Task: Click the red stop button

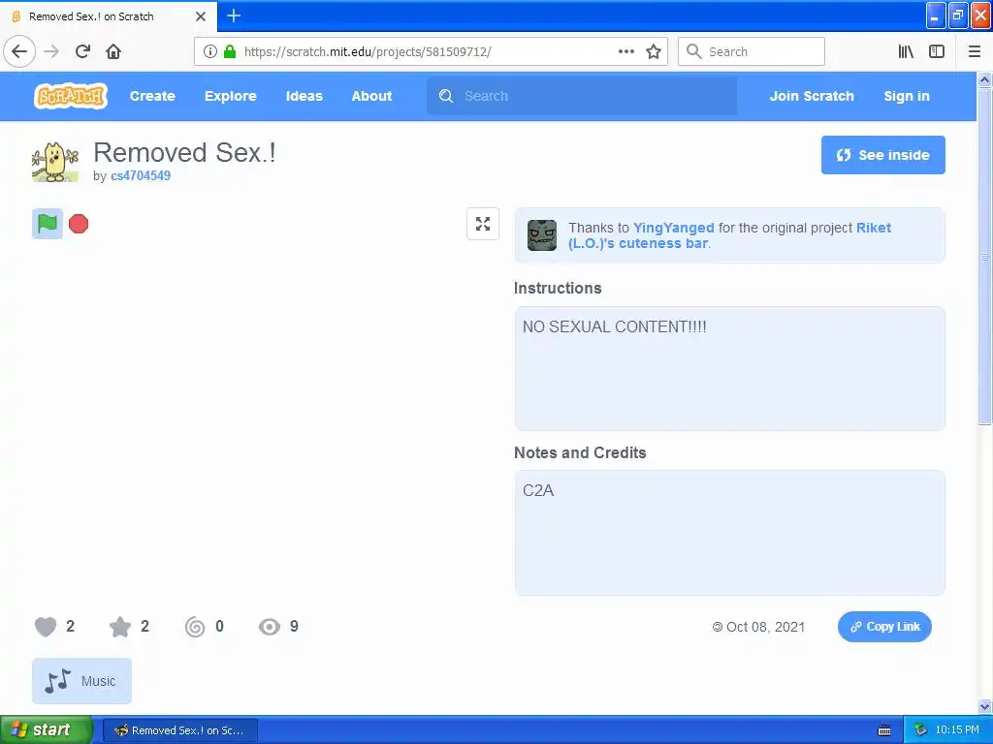Action: pos(79,224)
